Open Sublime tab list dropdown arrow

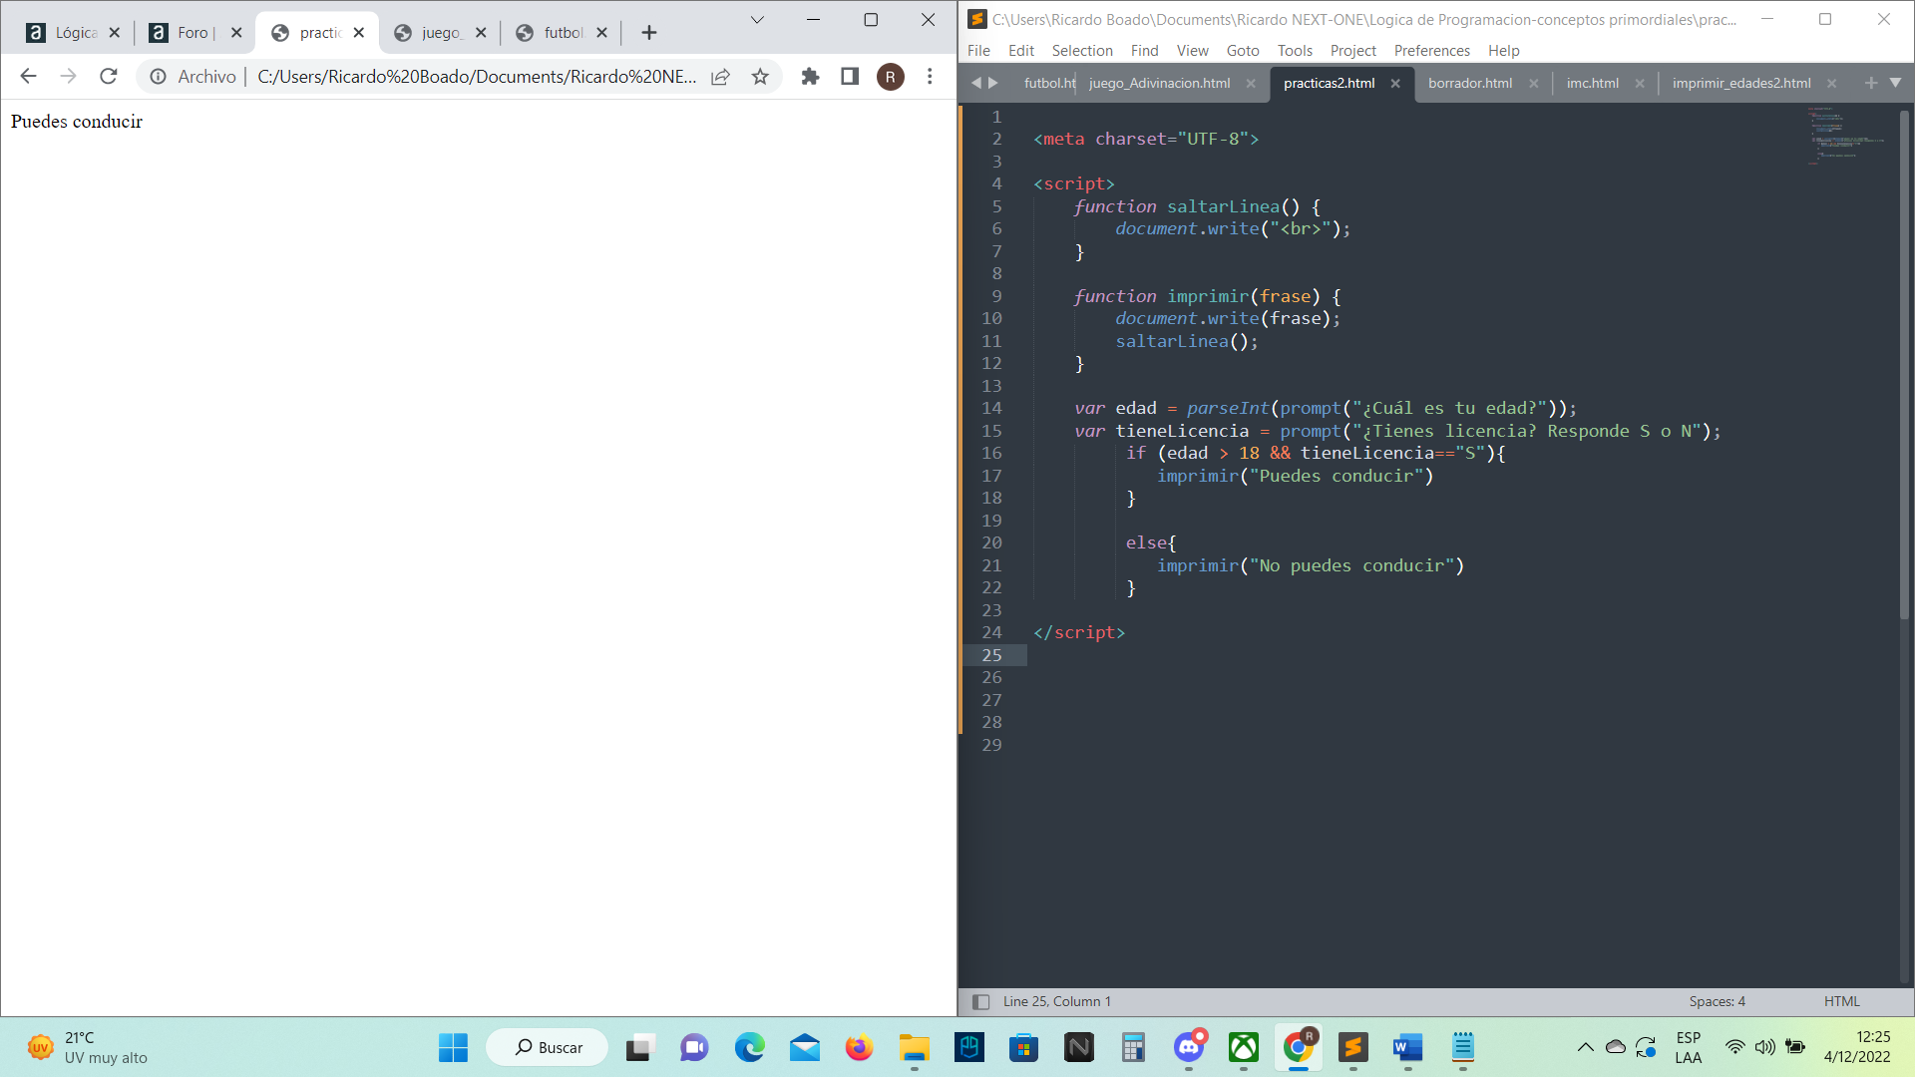tap(1895, 83)
